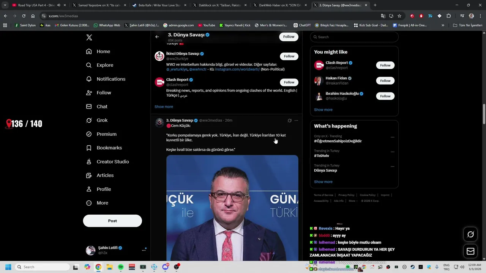Switch to DarkWeb Haber on X tab
The height and width of the screenshot is (273, 486).
point(280,5)
